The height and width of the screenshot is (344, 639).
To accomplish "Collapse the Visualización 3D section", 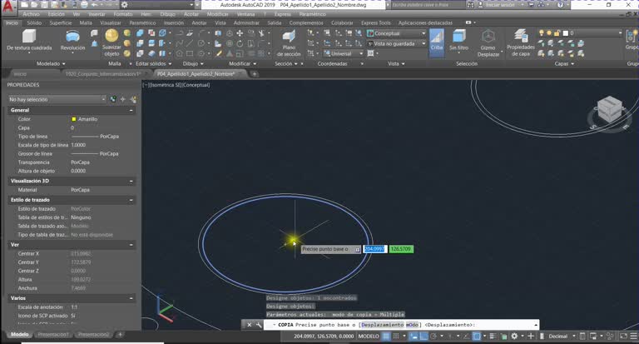I will coord(131,181).
